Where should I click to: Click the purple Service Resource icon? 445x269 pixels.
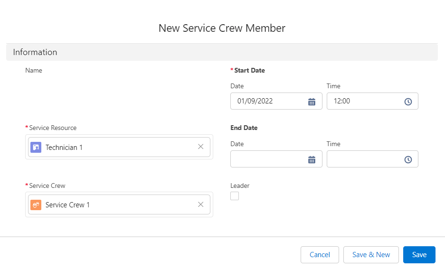pyautogui.click(x=36, y=148)
